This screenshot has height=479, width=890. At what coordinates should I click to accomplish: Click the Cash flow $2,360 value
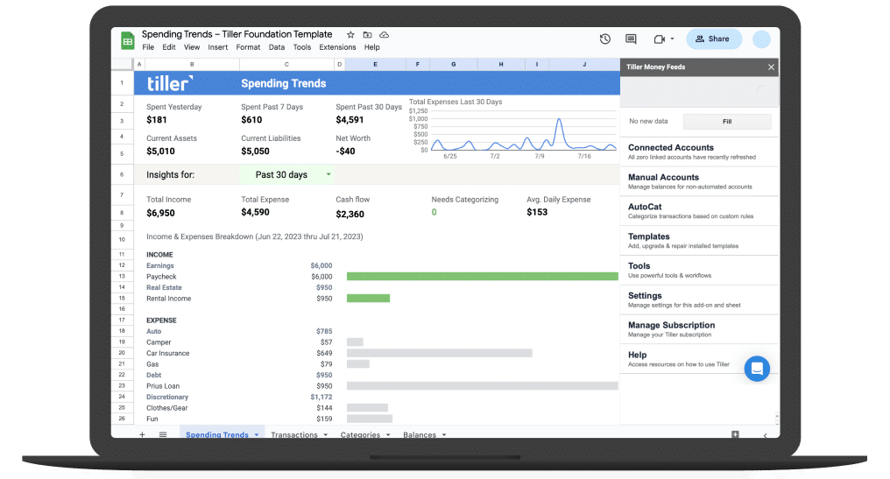point(350,214)
